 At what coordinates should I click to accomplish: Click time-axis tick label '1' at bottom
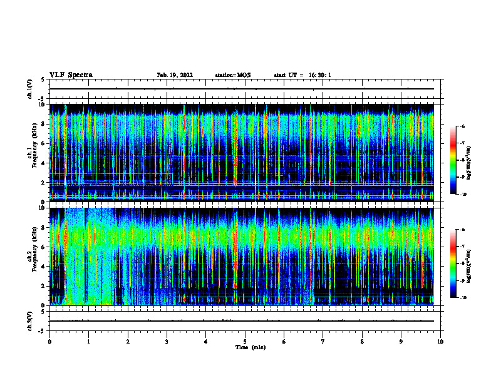tap(88, 342)
